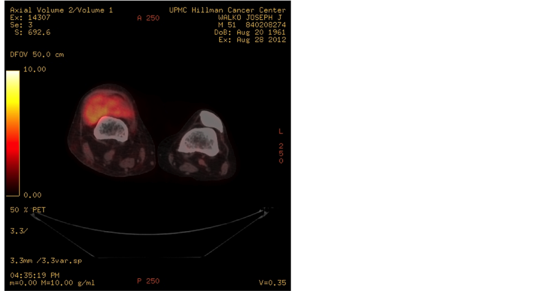Click the DFOV 50.0 cm annotation
This screenshot has height=291, width=554.
click(x=37, y=55)
